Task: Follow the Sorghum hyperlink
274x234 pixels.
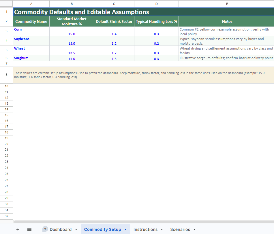Action: point(21,58)
